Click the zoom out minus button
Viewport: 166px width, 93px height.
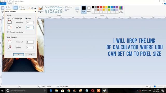(x=150, y=87)
